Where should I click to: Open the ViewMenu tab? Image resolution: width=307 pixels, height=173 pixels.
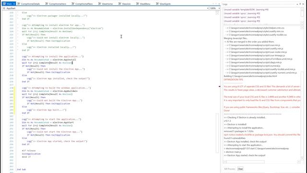[143, 4]
